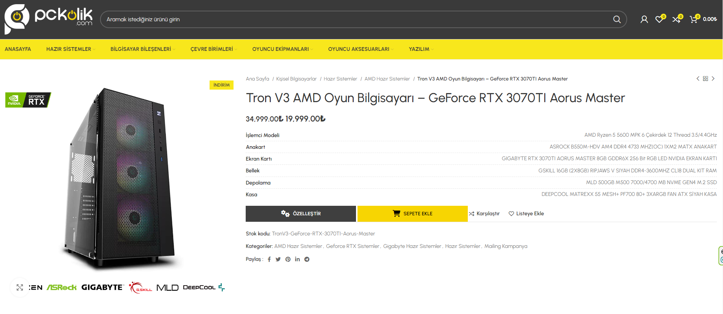Expand product image with fullscreen icon

(20, 287)
